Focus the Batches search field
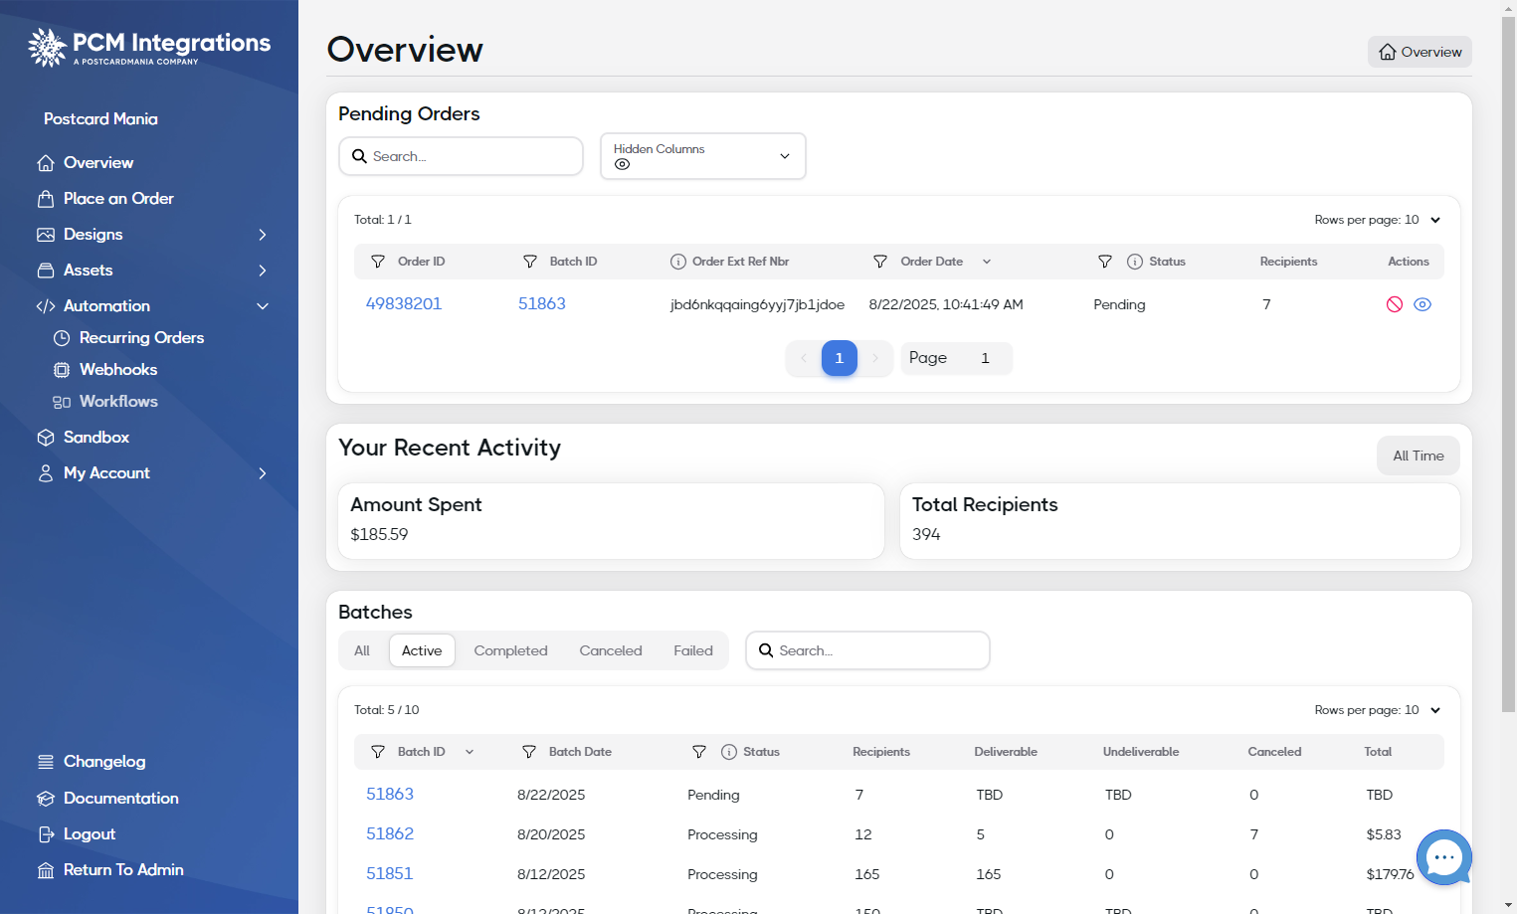 pyautogui.click(x=867, y=650)
